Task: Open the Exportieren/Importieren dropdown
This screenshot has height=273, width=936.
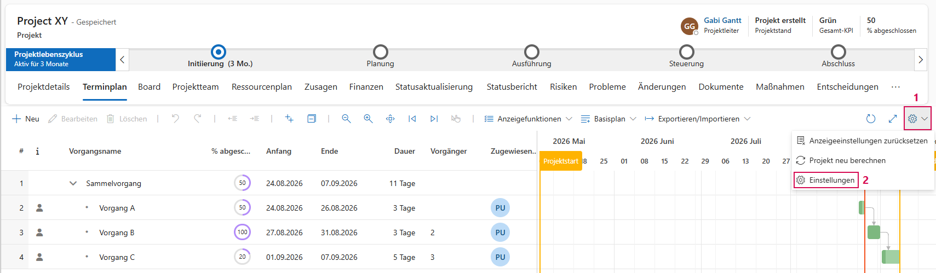Action: (x=698, y=119)
